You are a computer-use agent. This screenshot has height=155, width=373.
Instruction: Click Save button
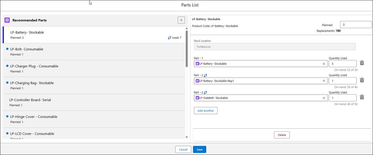200,150
